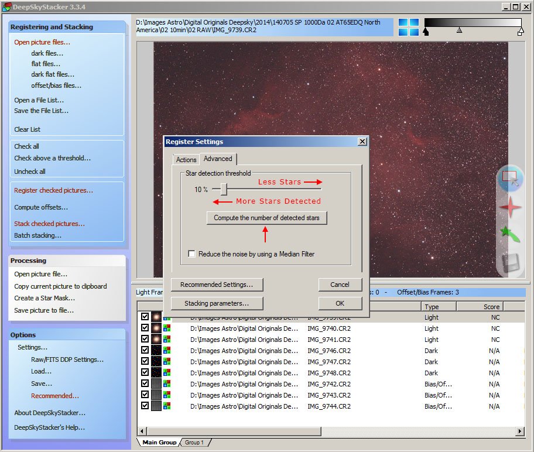Click the RGB icon for IMG_9748.CR2
The height and width of the screenshot is (452, 534).
tap(167, 372)
